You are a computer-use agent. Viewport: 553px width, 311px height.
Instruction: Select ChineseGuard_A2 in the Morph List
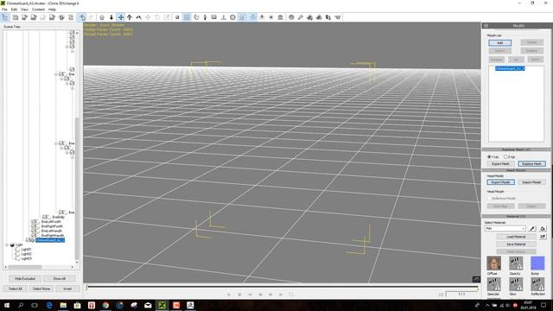pos(510,68)
